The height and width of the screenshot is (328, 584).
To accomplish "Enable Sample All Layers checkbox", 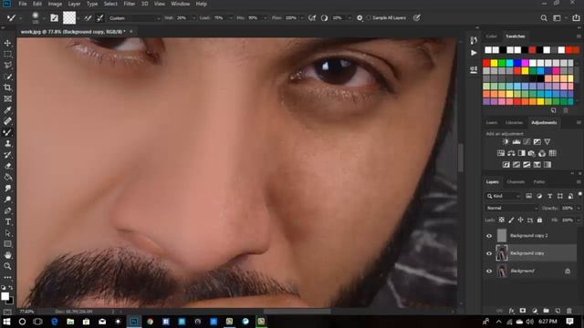I will point(369,18).
